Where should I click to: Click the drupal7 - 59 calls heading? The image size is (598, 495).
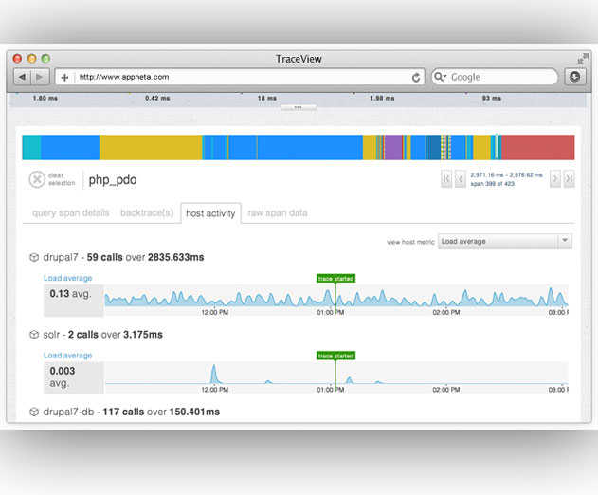click(123, 257)
